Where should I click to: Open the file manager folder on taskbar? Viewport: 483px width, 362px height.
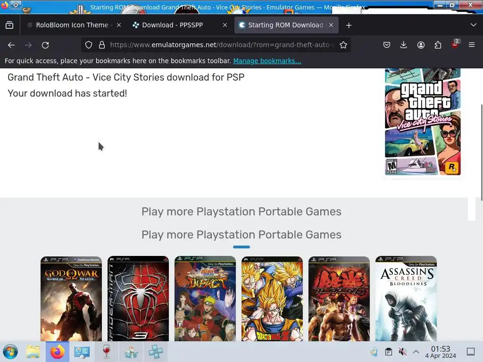[x=33, y=352]
